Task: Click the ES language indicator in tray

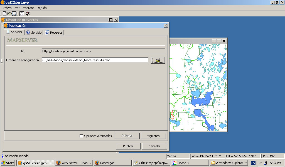Action: click(x=253, y=163)
